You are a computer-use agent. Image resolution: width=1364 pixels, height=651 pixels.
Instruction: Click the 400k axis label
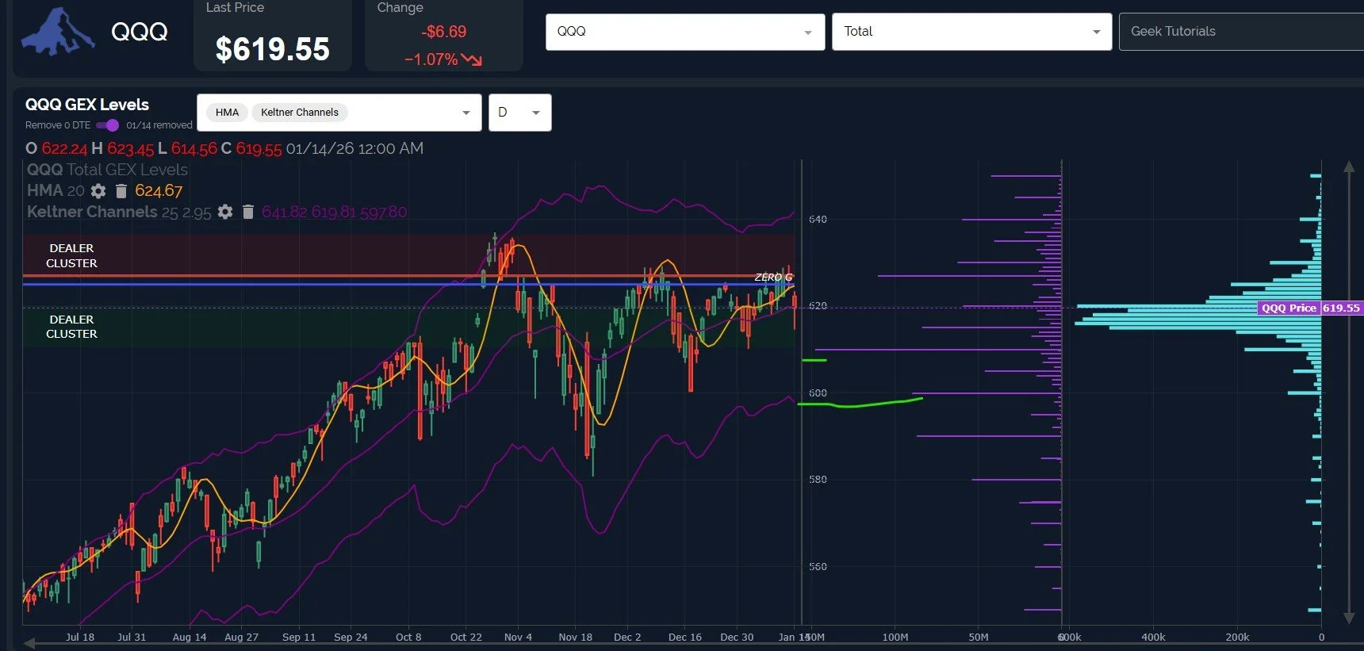click(1153, 637)
